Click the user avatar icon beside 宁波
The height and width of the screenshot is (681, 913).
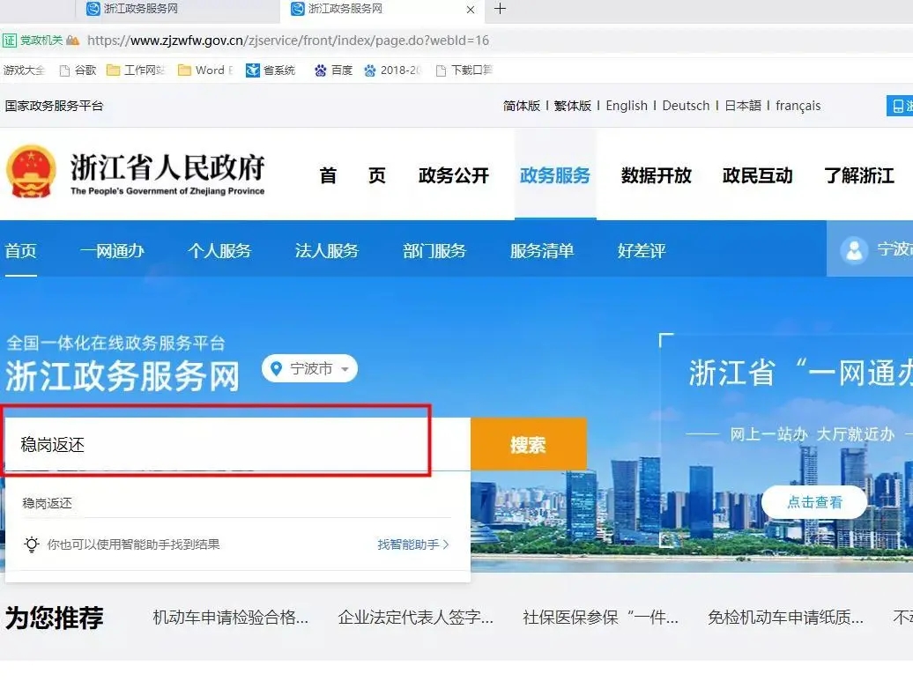click(x=854, y=251)
